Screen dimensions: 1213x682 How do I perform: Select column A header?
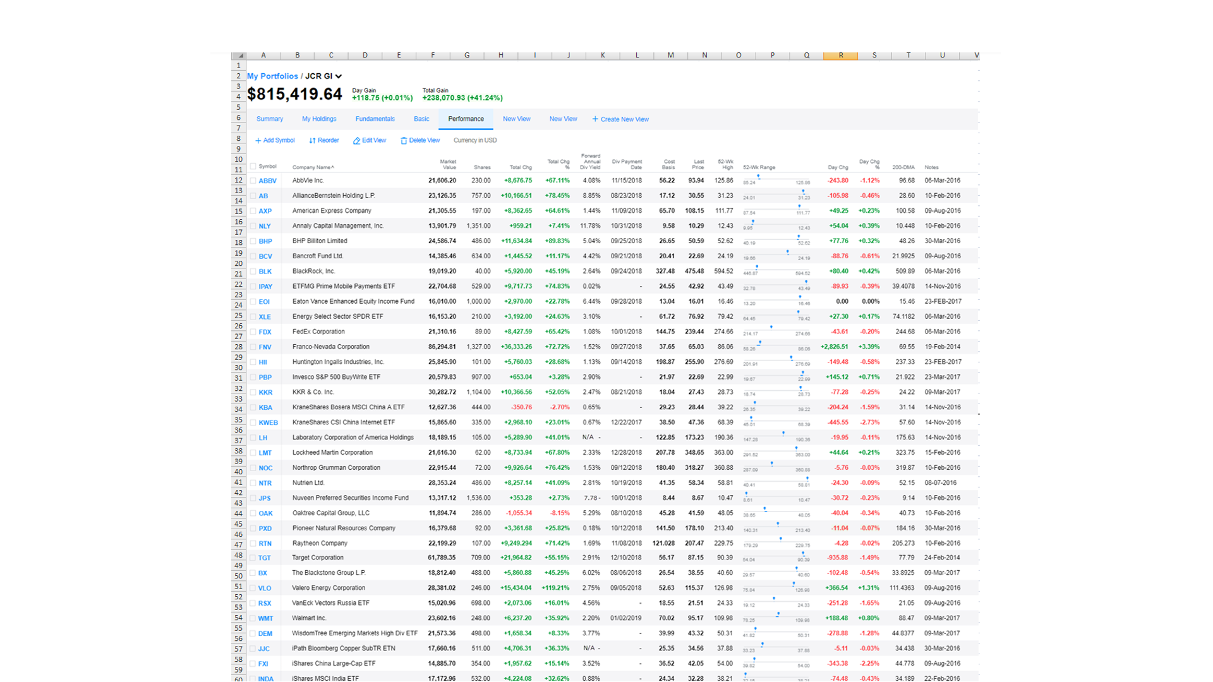tap(263, 56)
